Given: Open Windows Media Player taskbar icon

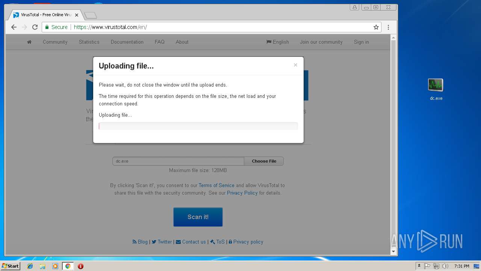Looking at the screenshot, I should pos(55,266).
